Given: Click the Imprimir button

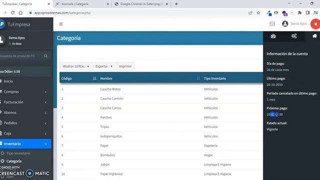Looking at the screenshot, I should 125,66.
